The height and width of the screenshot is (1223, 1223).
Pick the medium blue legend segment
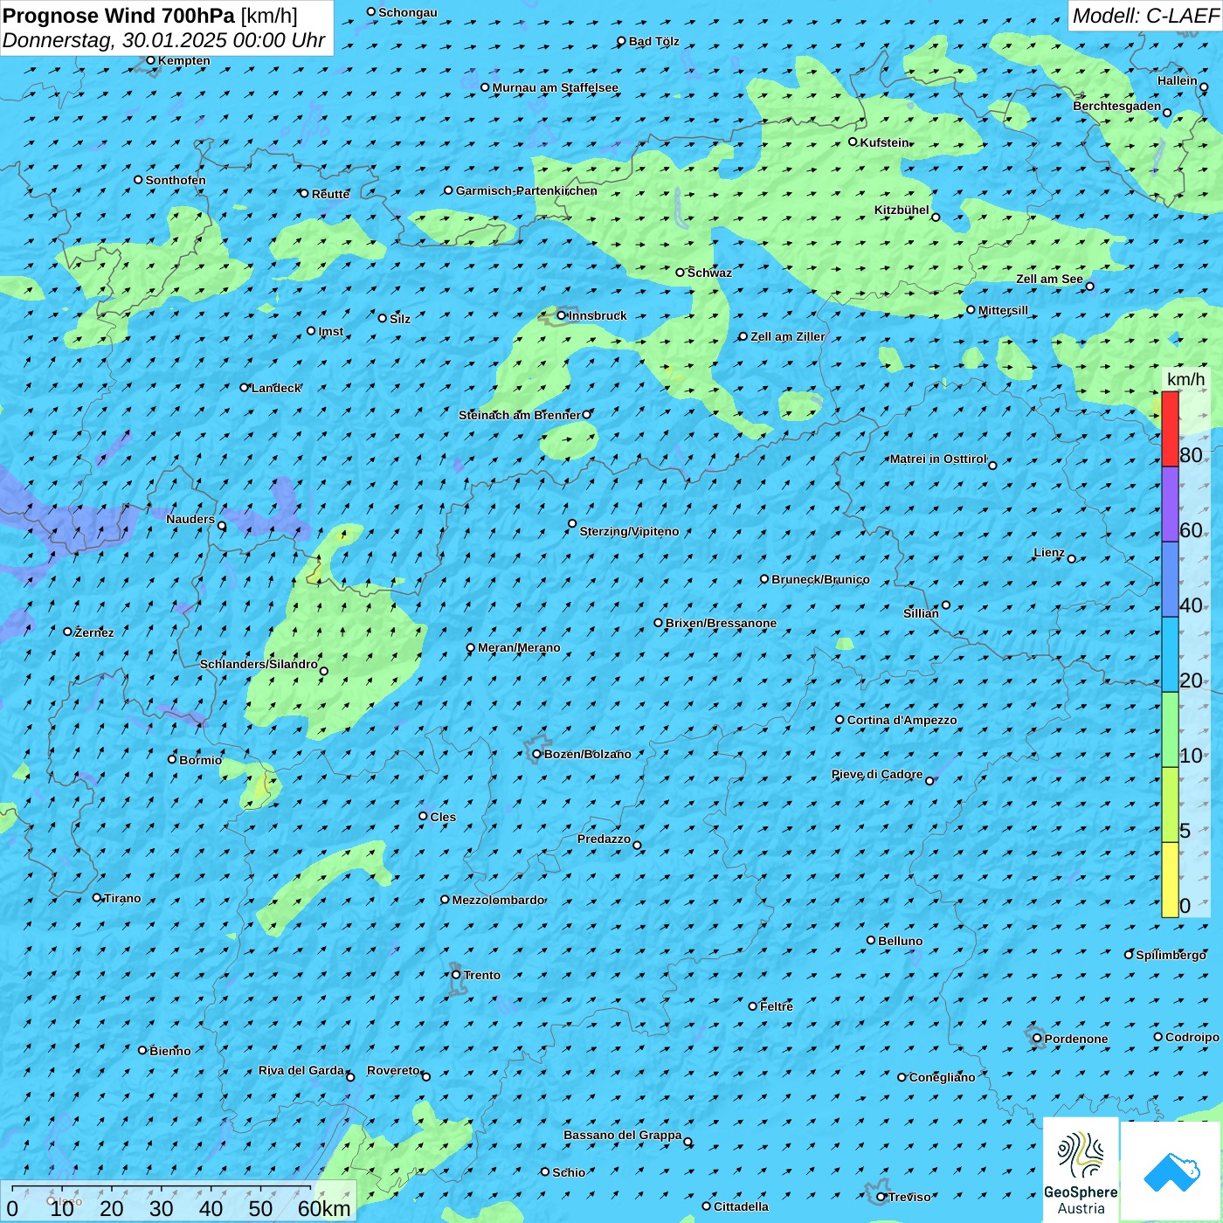coord(1170,580)
